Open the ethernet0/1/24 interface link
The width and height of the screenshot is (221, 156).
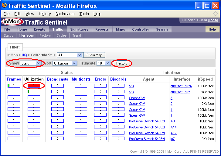point(181,86)
